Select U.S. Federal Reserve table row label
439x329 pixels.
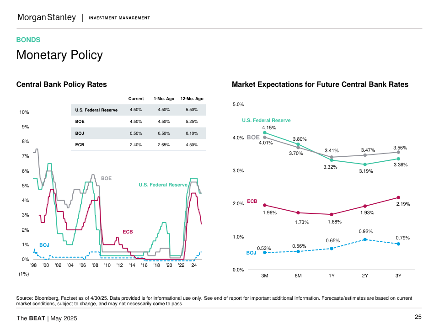[96, 110]
